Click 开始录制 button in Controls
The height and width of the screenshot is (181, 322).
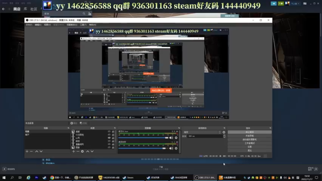250,136
